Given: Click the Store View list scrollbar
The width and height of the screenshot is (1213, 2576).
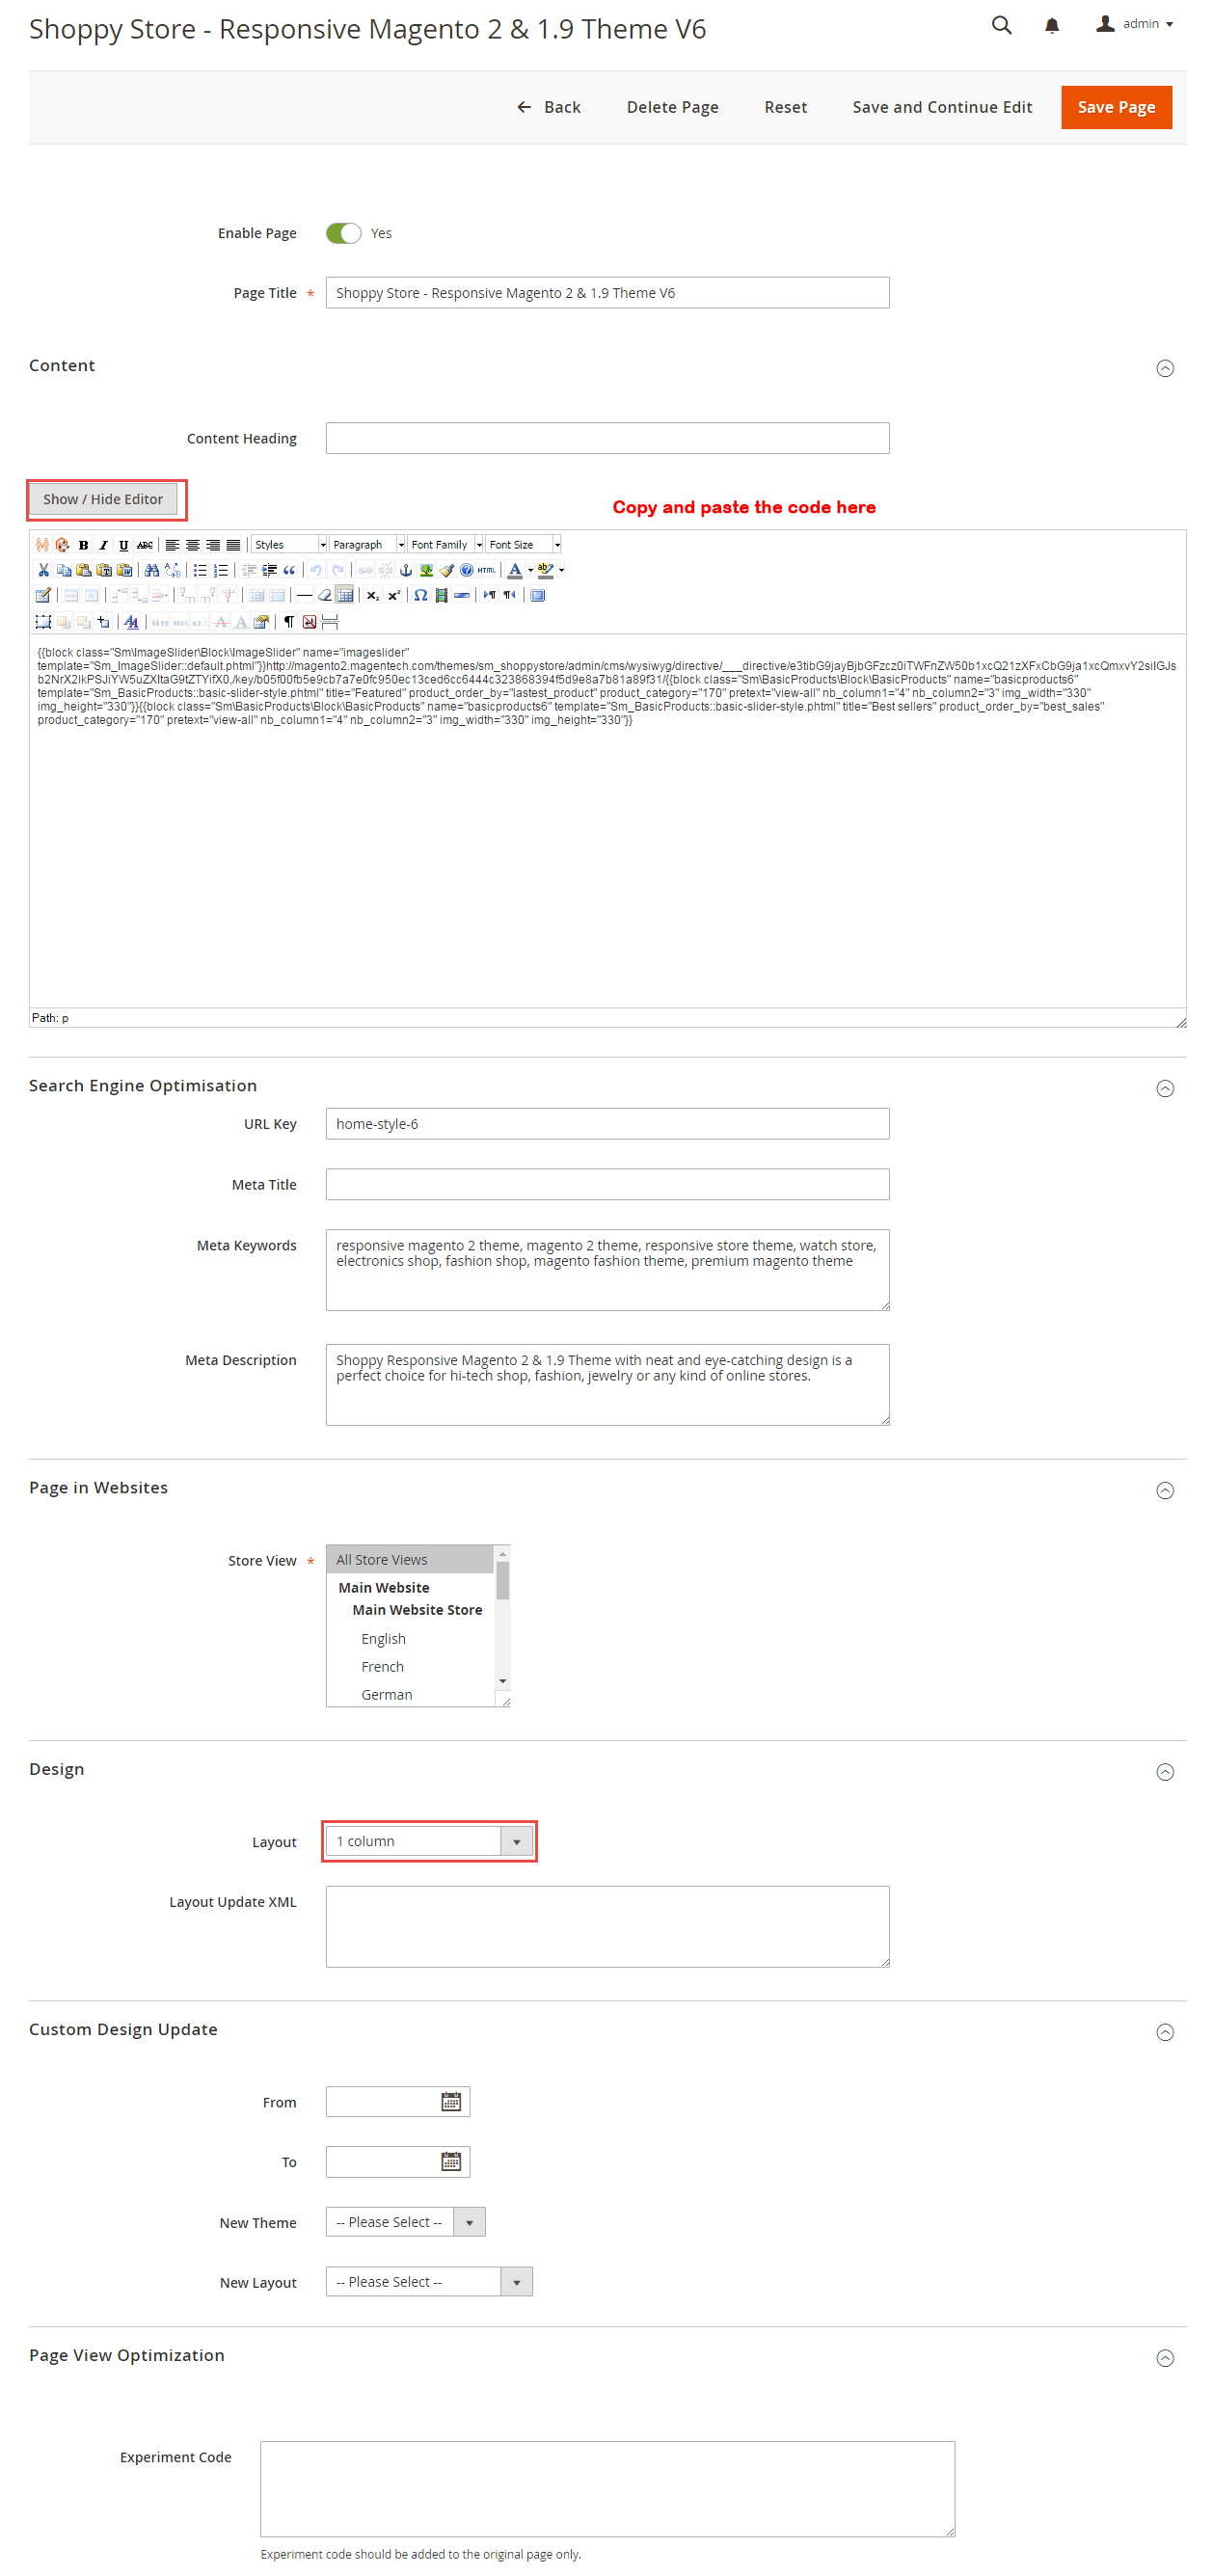Looking at the screenshot, I should pos(503,1616).
